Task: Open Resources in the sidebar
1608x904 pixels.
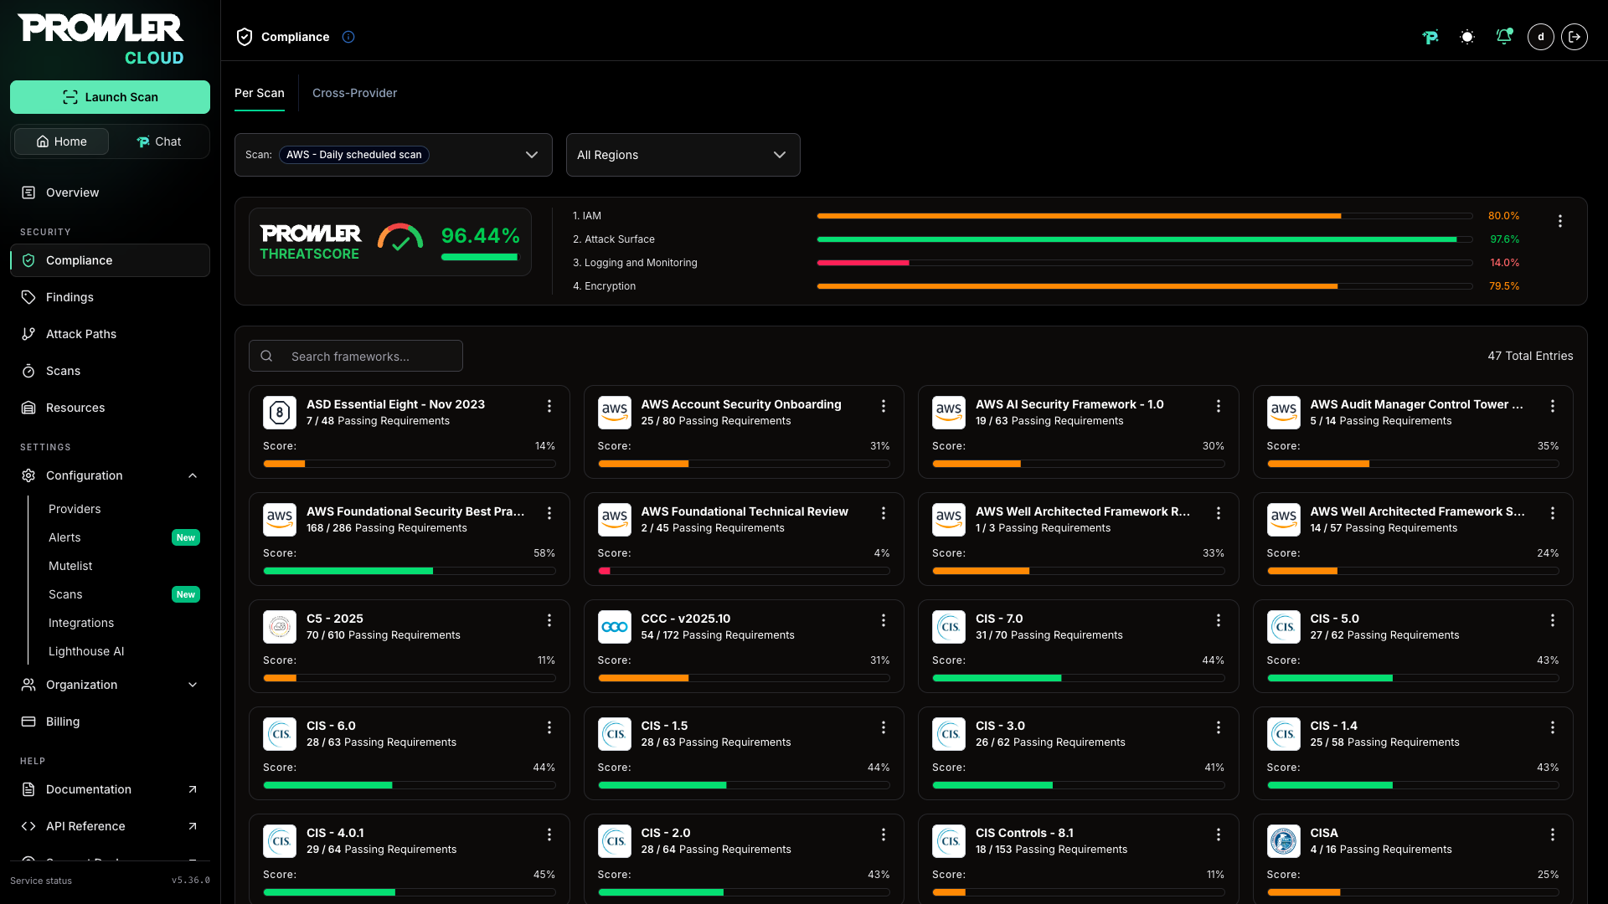Action: [110, 408]
